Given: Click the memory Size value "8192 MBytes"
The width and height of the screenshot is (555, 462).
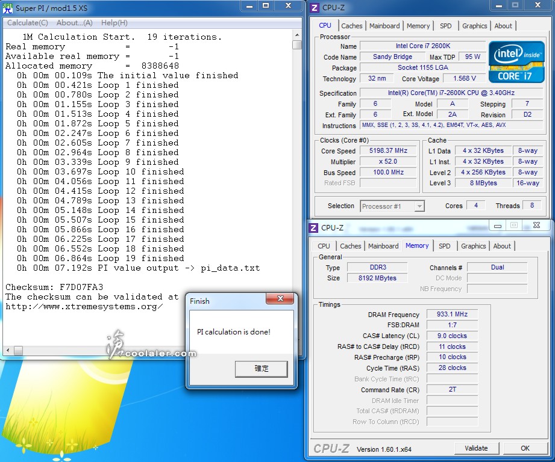Looking at the screenshot, I should [377, 278].
